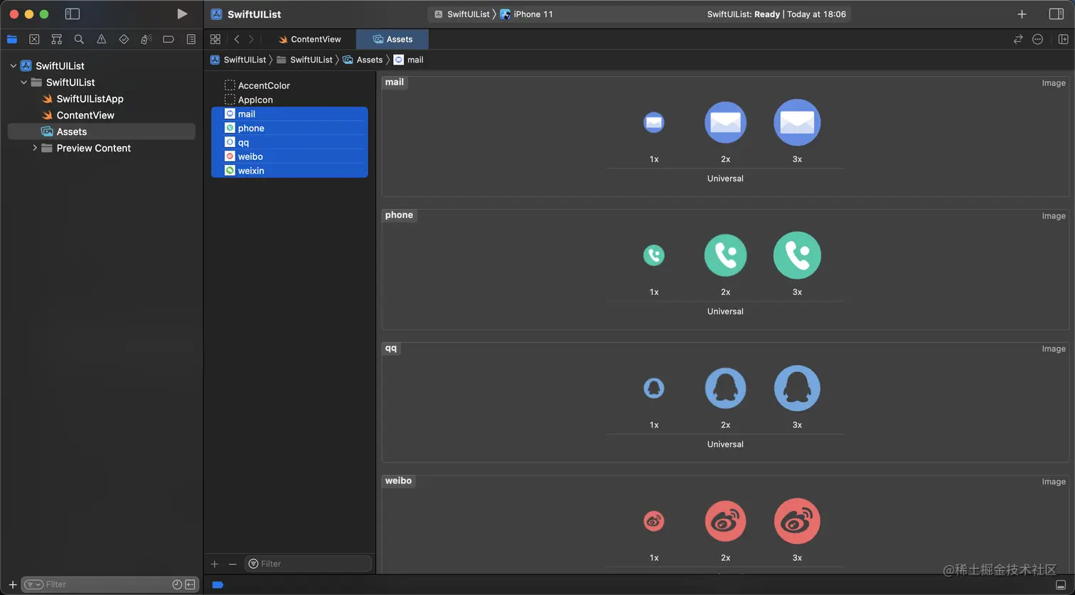Image resolution: width=1075 pixels, height=595 pixels.
Task: Click the mail breadcrumb
Action: pyautogui.click(x=409, y=60)
